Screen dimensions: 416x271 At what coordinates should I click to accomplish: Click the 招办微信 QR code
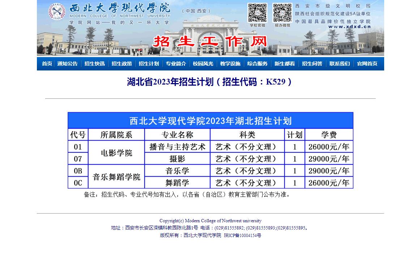coord(282,13)
